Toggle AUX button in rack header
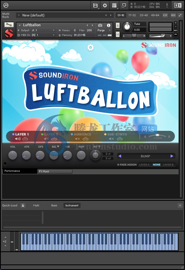Image resolution: width=185 pixels, height=270 pixels. pos(173,15)
